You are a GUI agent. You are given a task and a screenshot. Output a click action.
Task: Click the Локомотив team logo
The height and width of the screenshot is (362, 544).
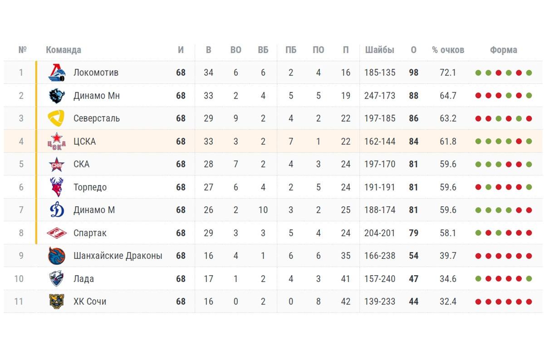(57, 73)
